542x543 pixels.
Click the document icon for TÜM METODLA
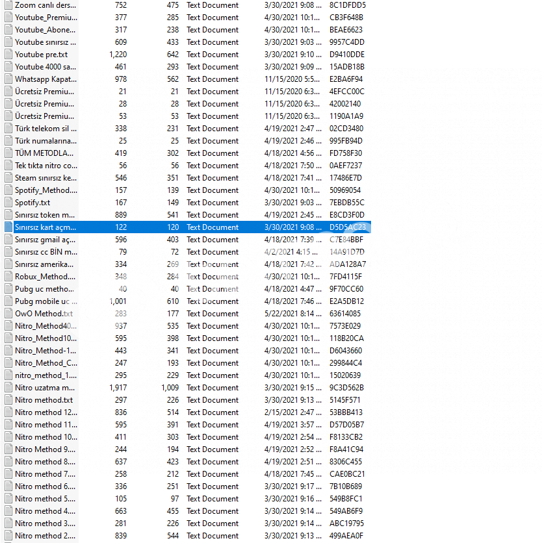(8, 153)
